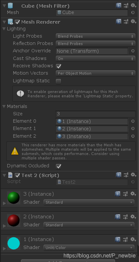Collapse the Test 2 Script component

tap(4, 175)
